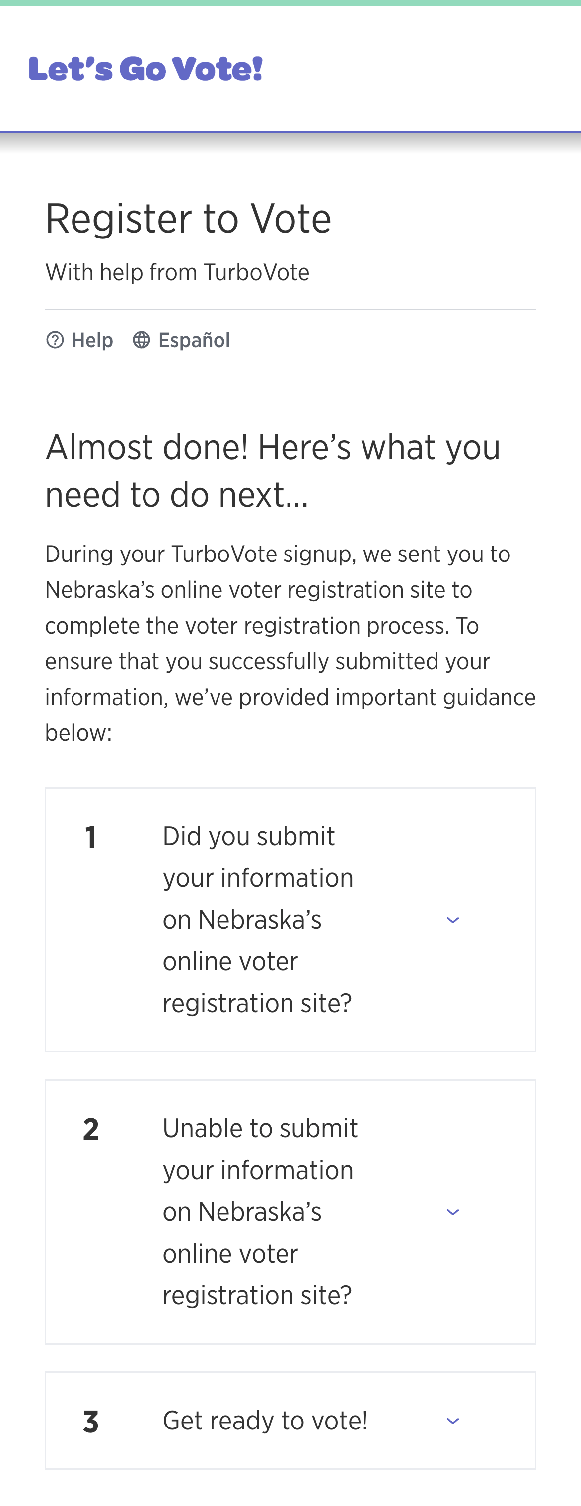Select the 'Register to Vote' page heading

[188, 219]
